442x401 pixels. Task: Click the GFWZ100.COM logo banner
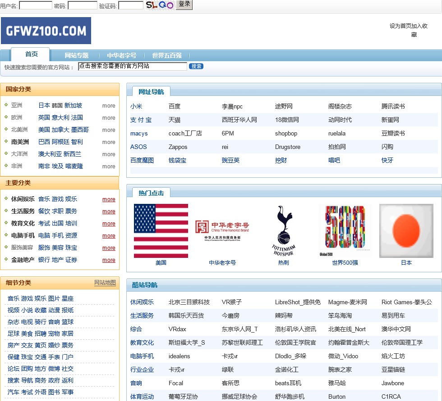46,31
